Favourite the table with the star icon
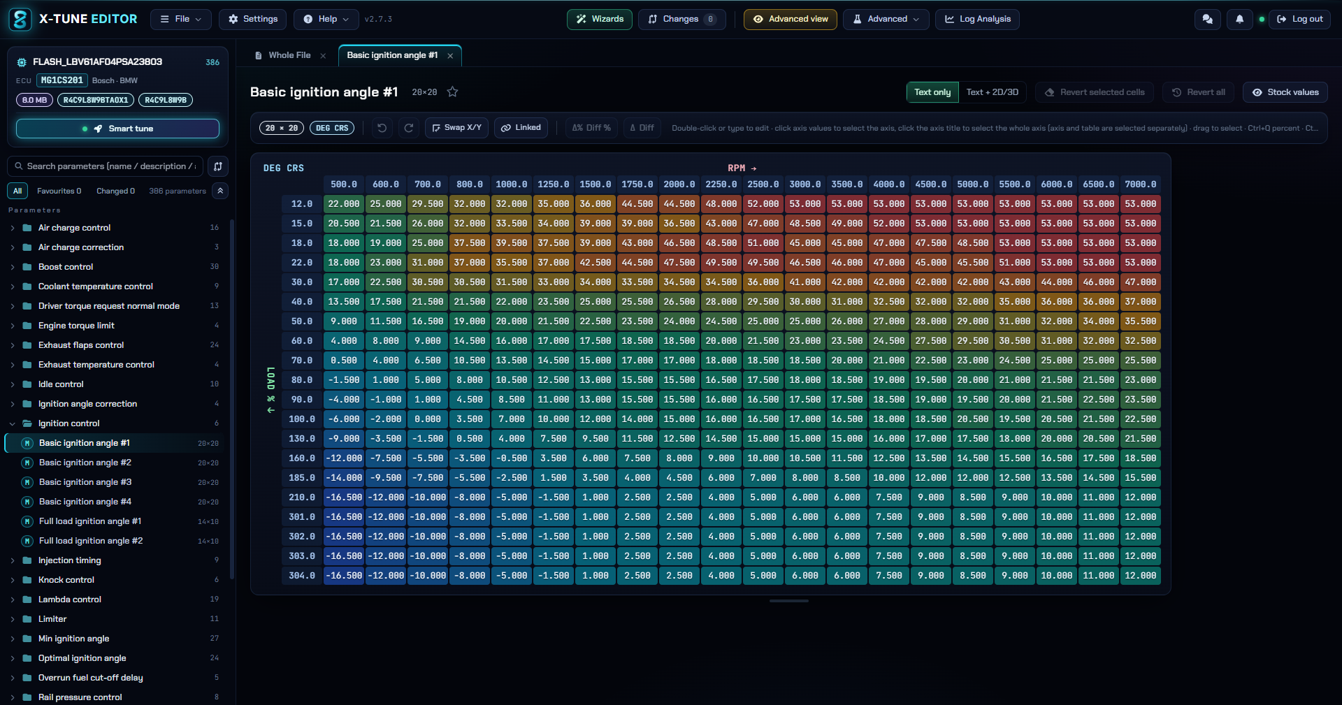Viewport: 1342px width, 705px height. point(452,92)
